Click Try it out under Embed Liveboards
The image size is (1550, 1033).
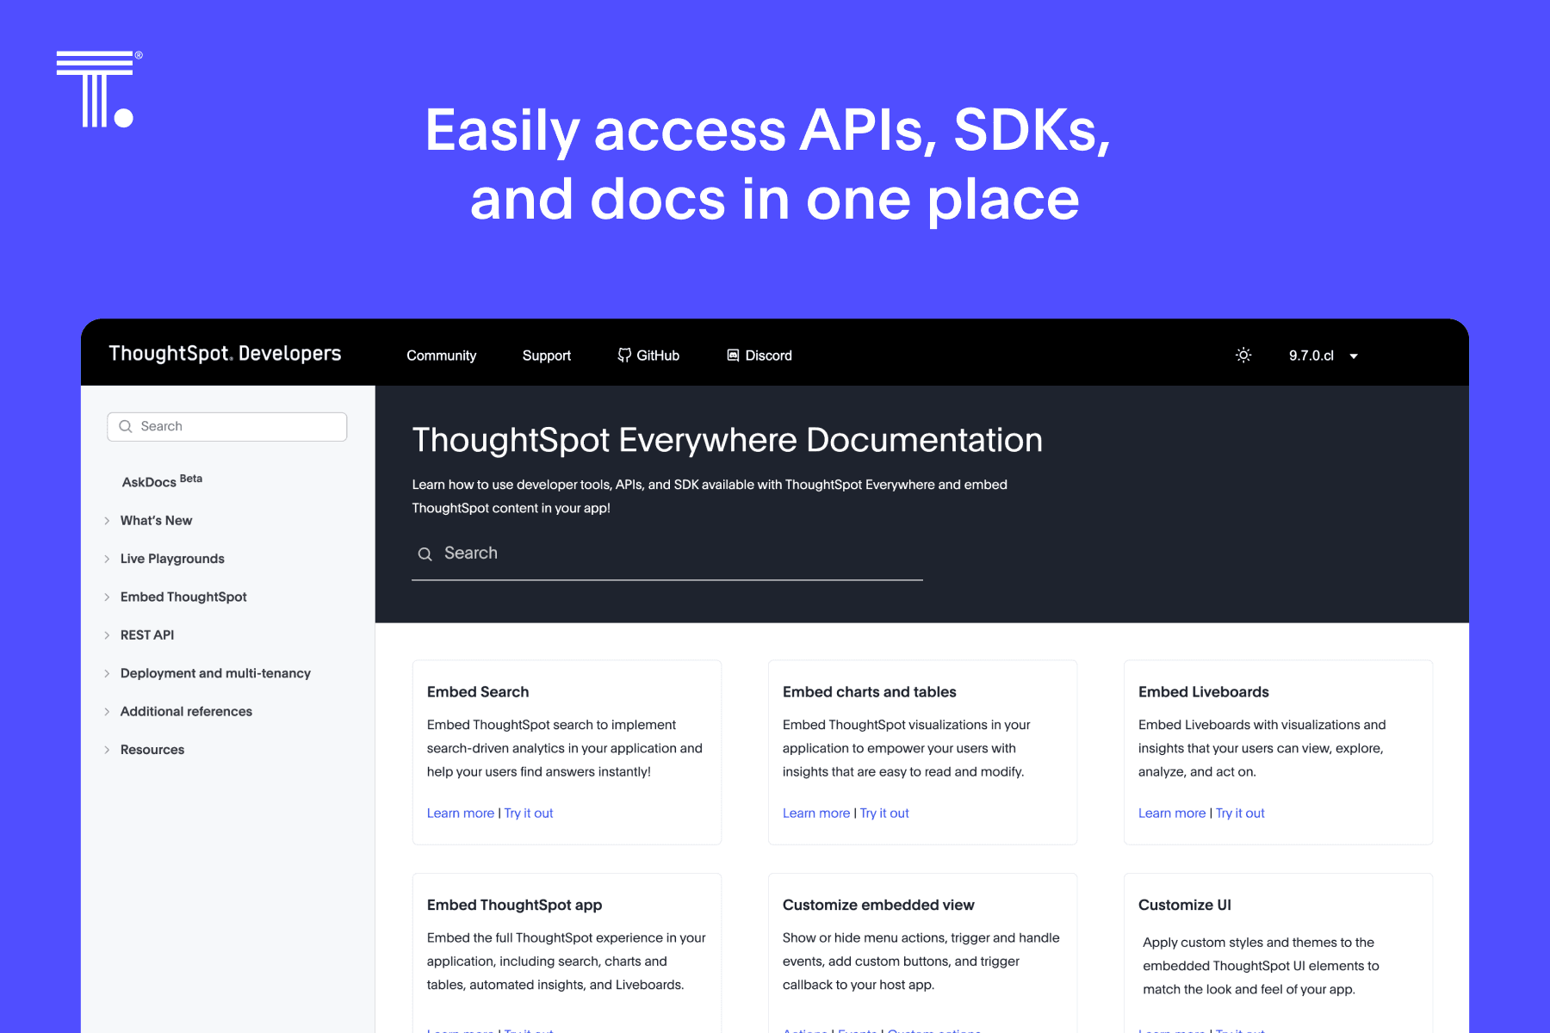coord(1240,813)
